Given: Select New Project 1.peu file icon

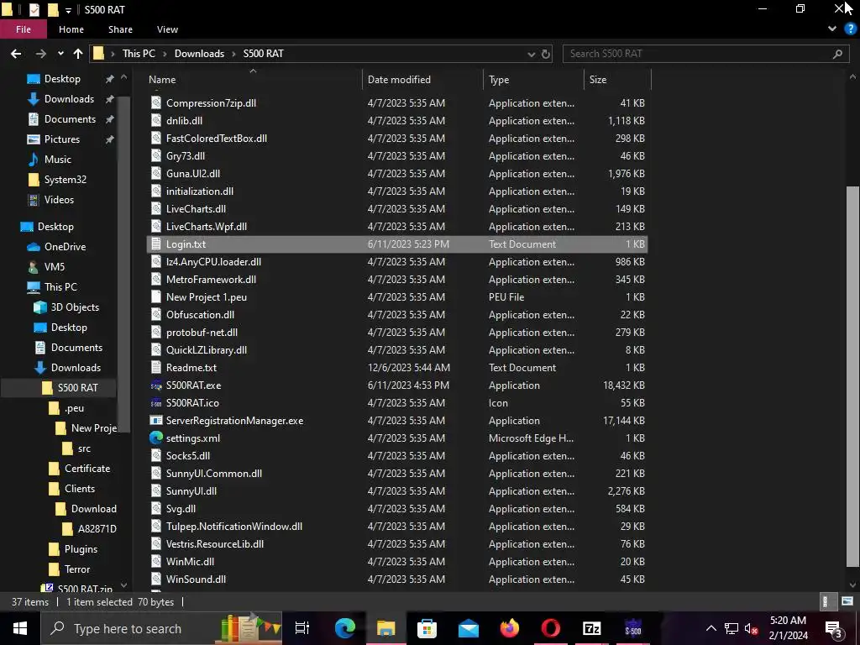Looking at the screenshot, I should [156, 297].
